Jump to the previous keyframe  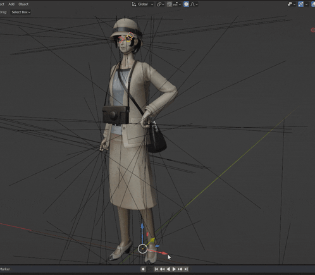pyautogui.click(x=162, y=269)
